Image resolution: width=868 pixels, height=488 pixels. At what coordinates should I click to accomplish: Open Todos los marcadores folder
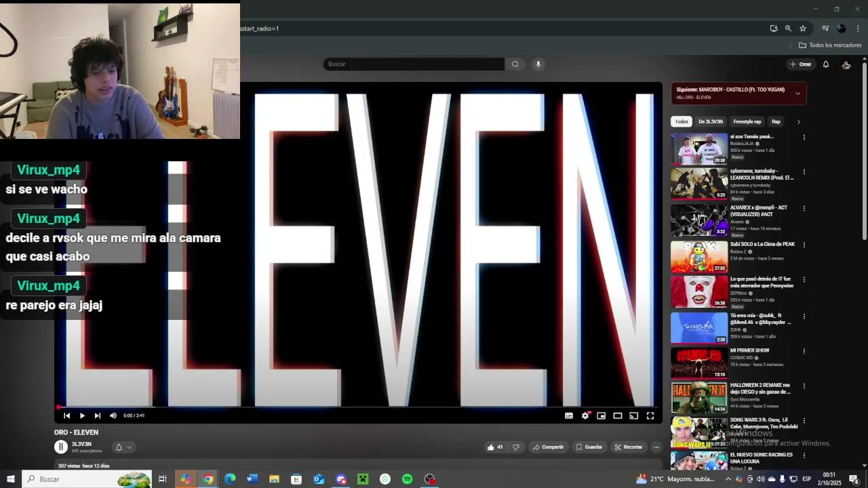(830, 45)
